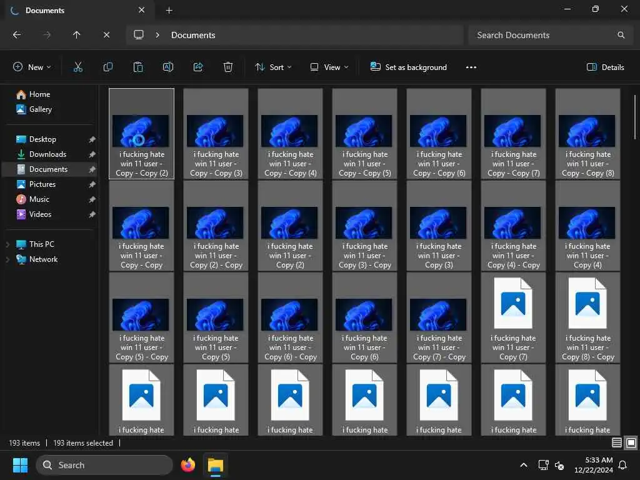Click the Copy icon in toolbar
Image resolution: width=640 pixels, height=480 pixels.
tap(107, 67)
